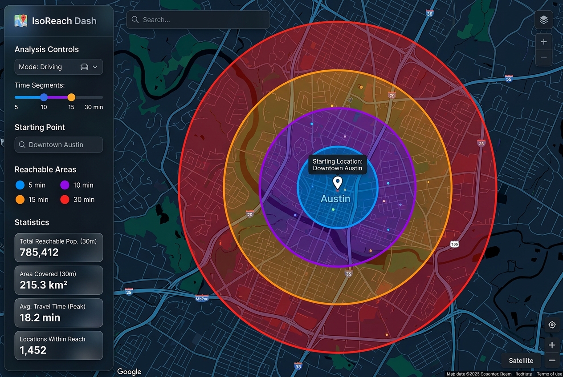This screenshot has width=563, height=377.
Task: Click the Austin city label on map
Action: pyautogui.click(x=335, y=199)
